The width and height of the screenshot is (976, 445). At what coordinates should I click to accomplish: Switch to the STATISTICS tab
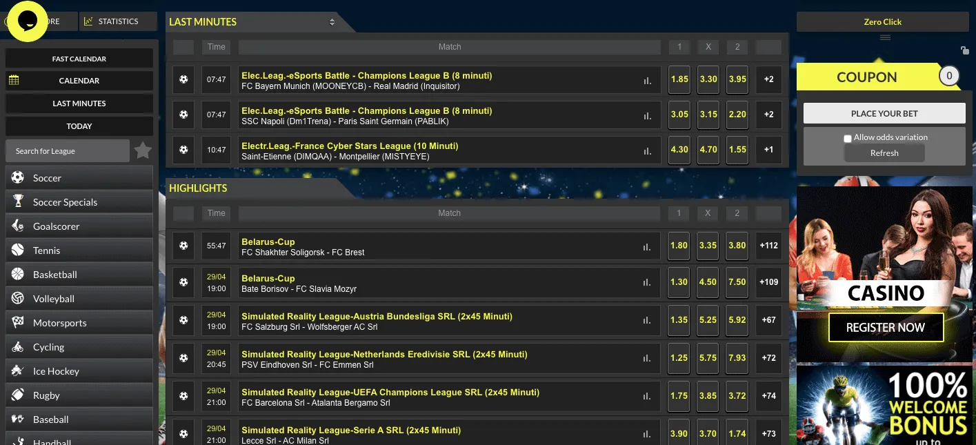(118, 21)
